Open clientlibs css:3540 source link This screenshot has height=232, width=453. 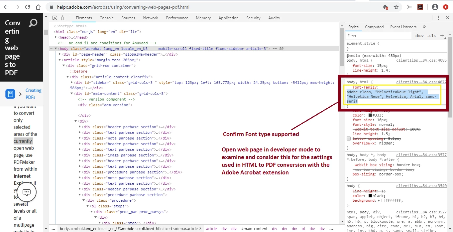pos(421,186)
